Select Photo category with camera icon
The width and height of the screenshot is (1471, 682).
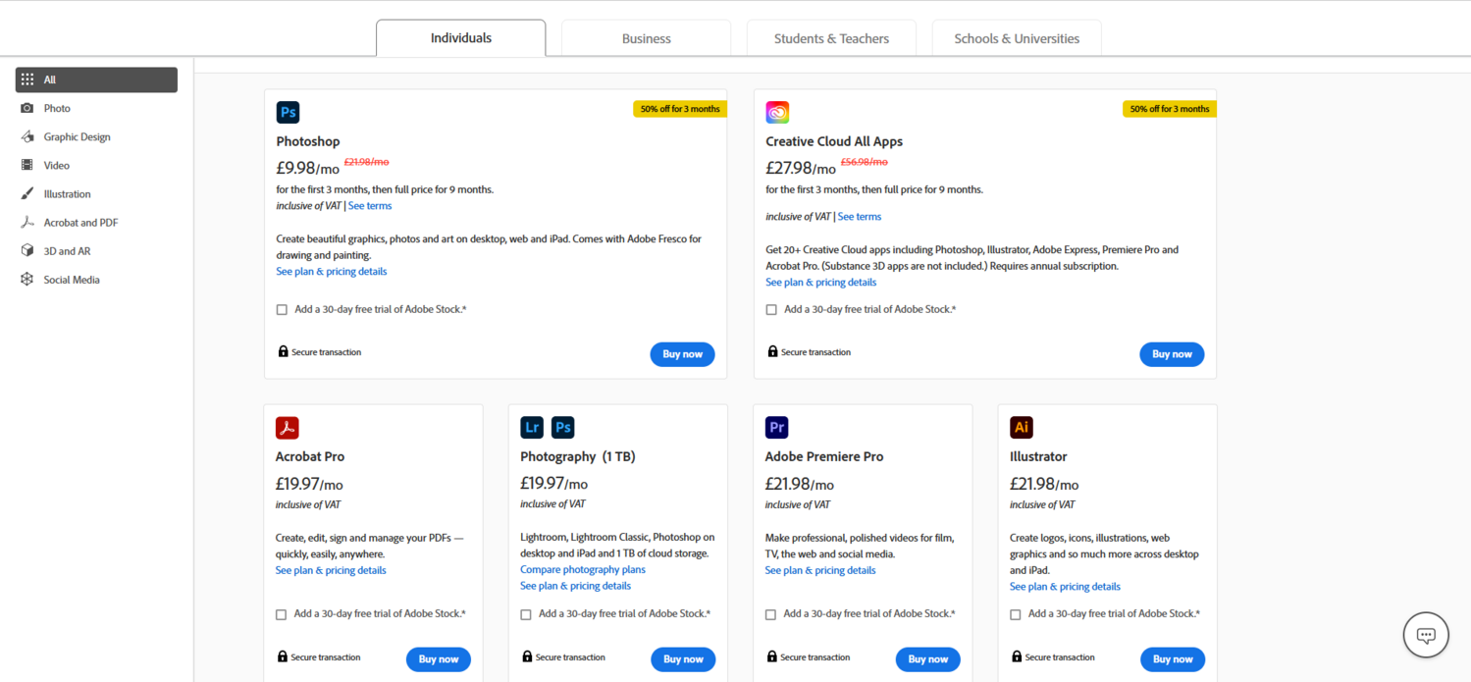[57, 108]
